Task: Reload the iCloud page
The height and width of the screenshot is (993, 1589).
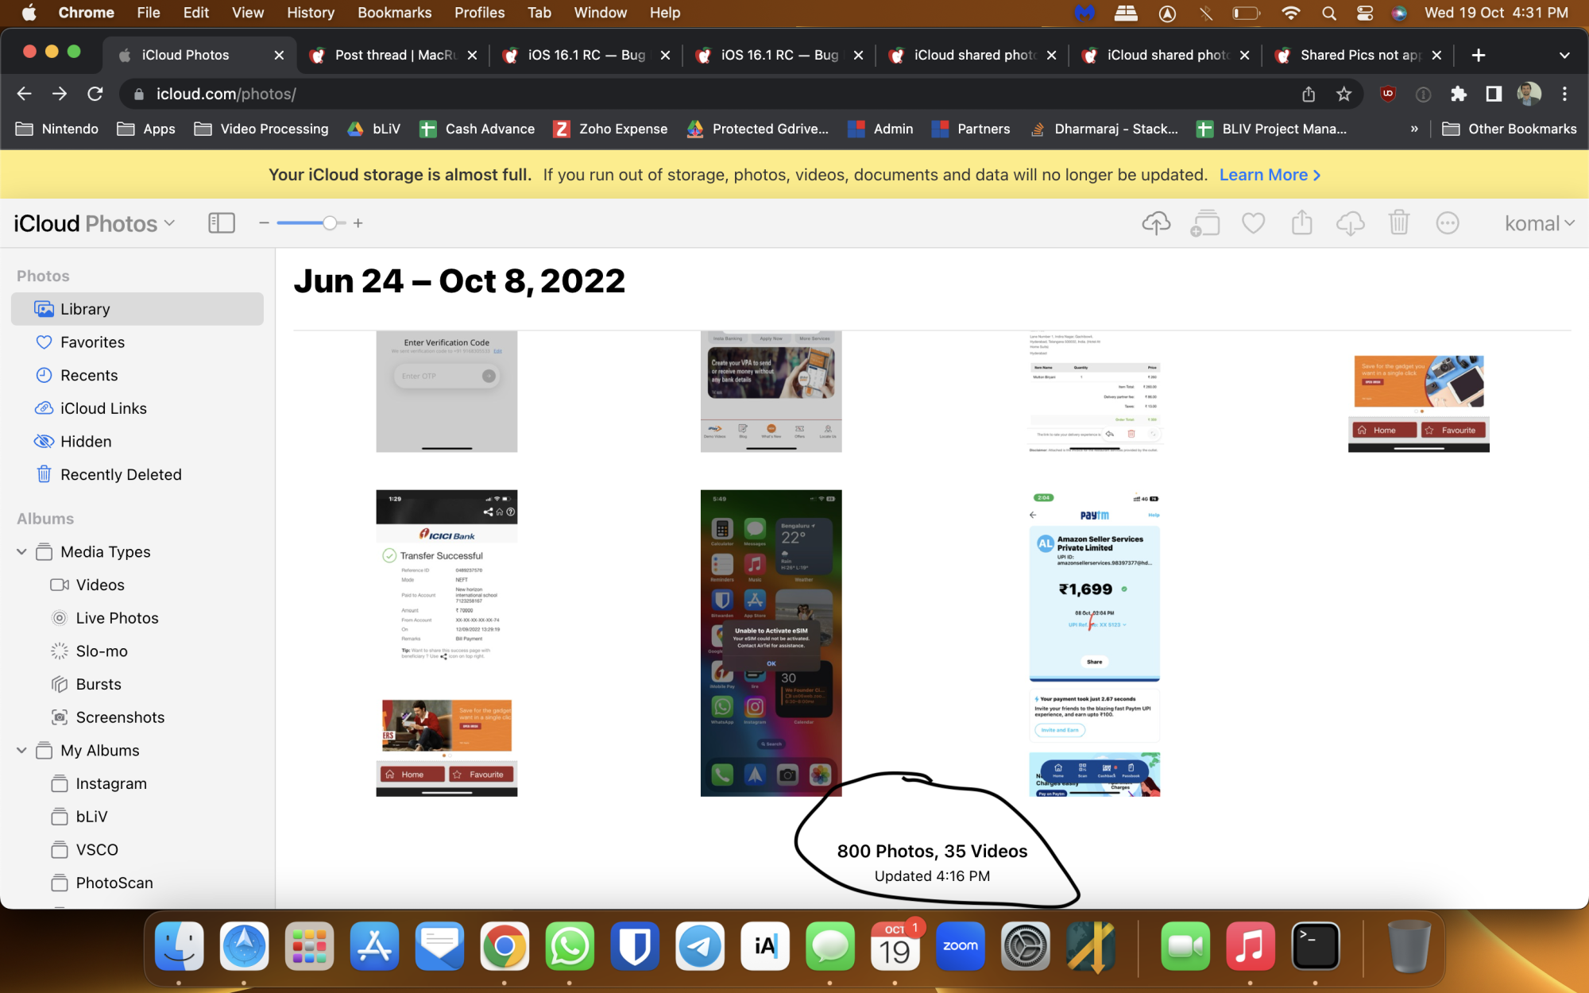Action: click(95, 94)
